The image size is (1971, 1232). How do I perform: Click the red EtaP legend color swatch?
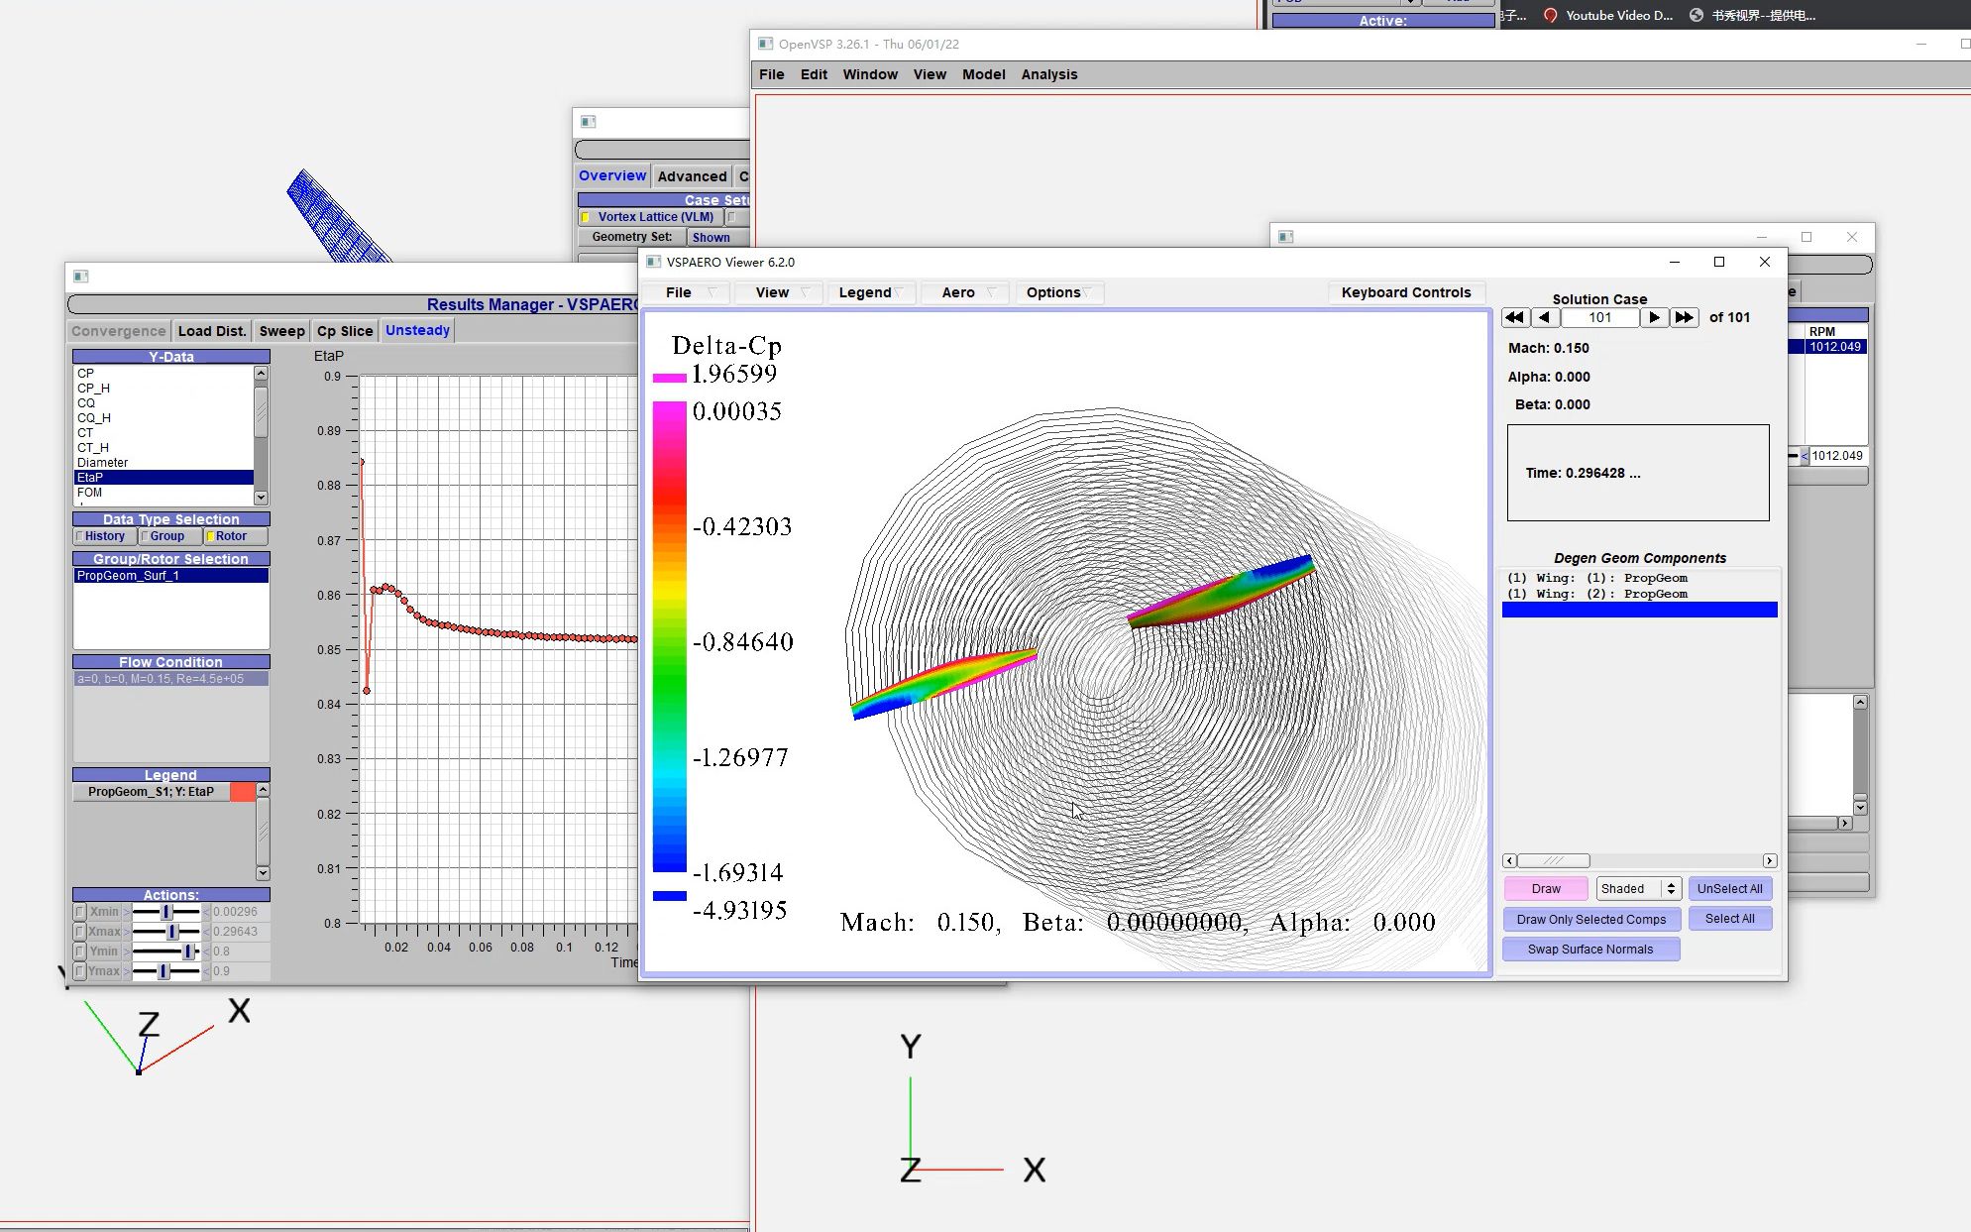[243, 792]
